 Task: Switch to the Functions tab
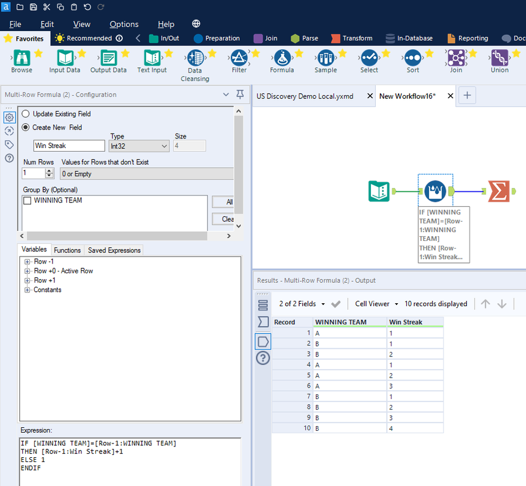67,250
